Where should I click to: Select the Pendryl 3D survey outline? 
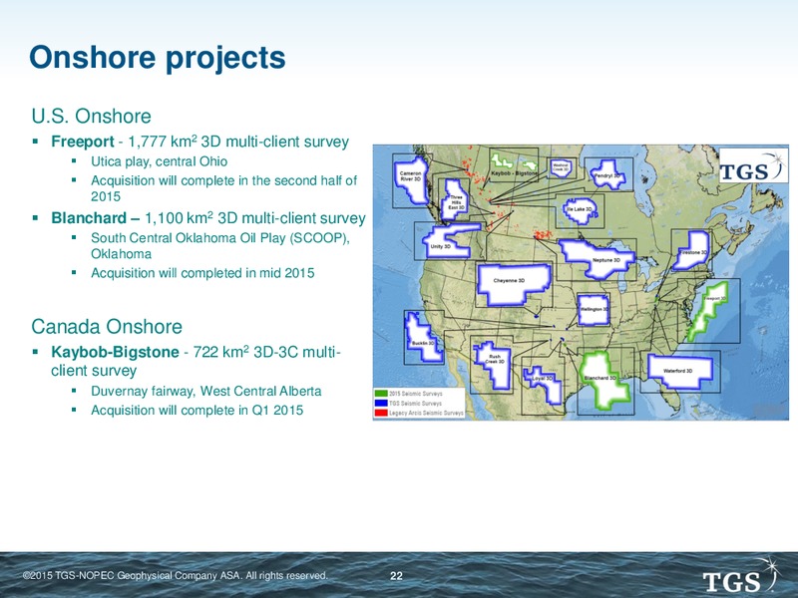(x=607, y=175)
